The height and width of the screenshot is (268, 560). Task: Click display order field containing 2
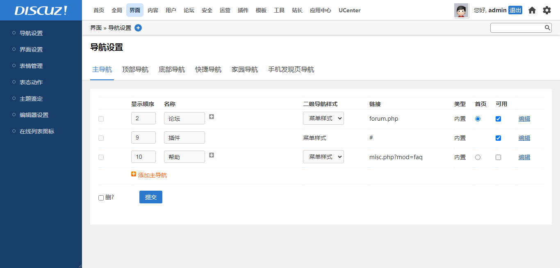[x=143, y=118]
